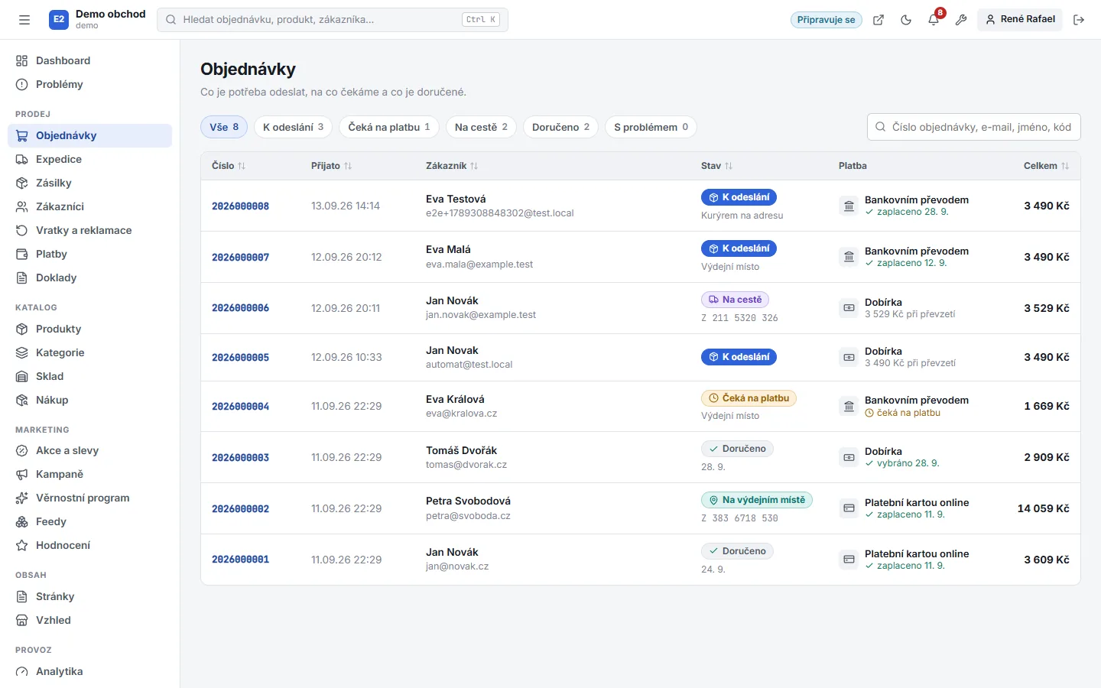
Task: Click the Produkty box icon
Action: click(x=22, y=329)
